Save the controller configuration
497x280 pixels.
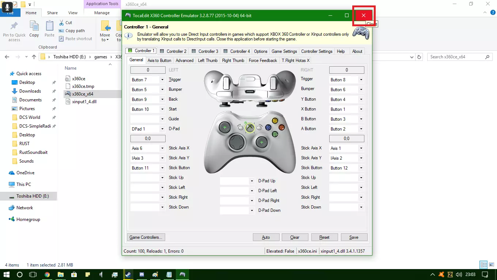click(x=354, y=237)
